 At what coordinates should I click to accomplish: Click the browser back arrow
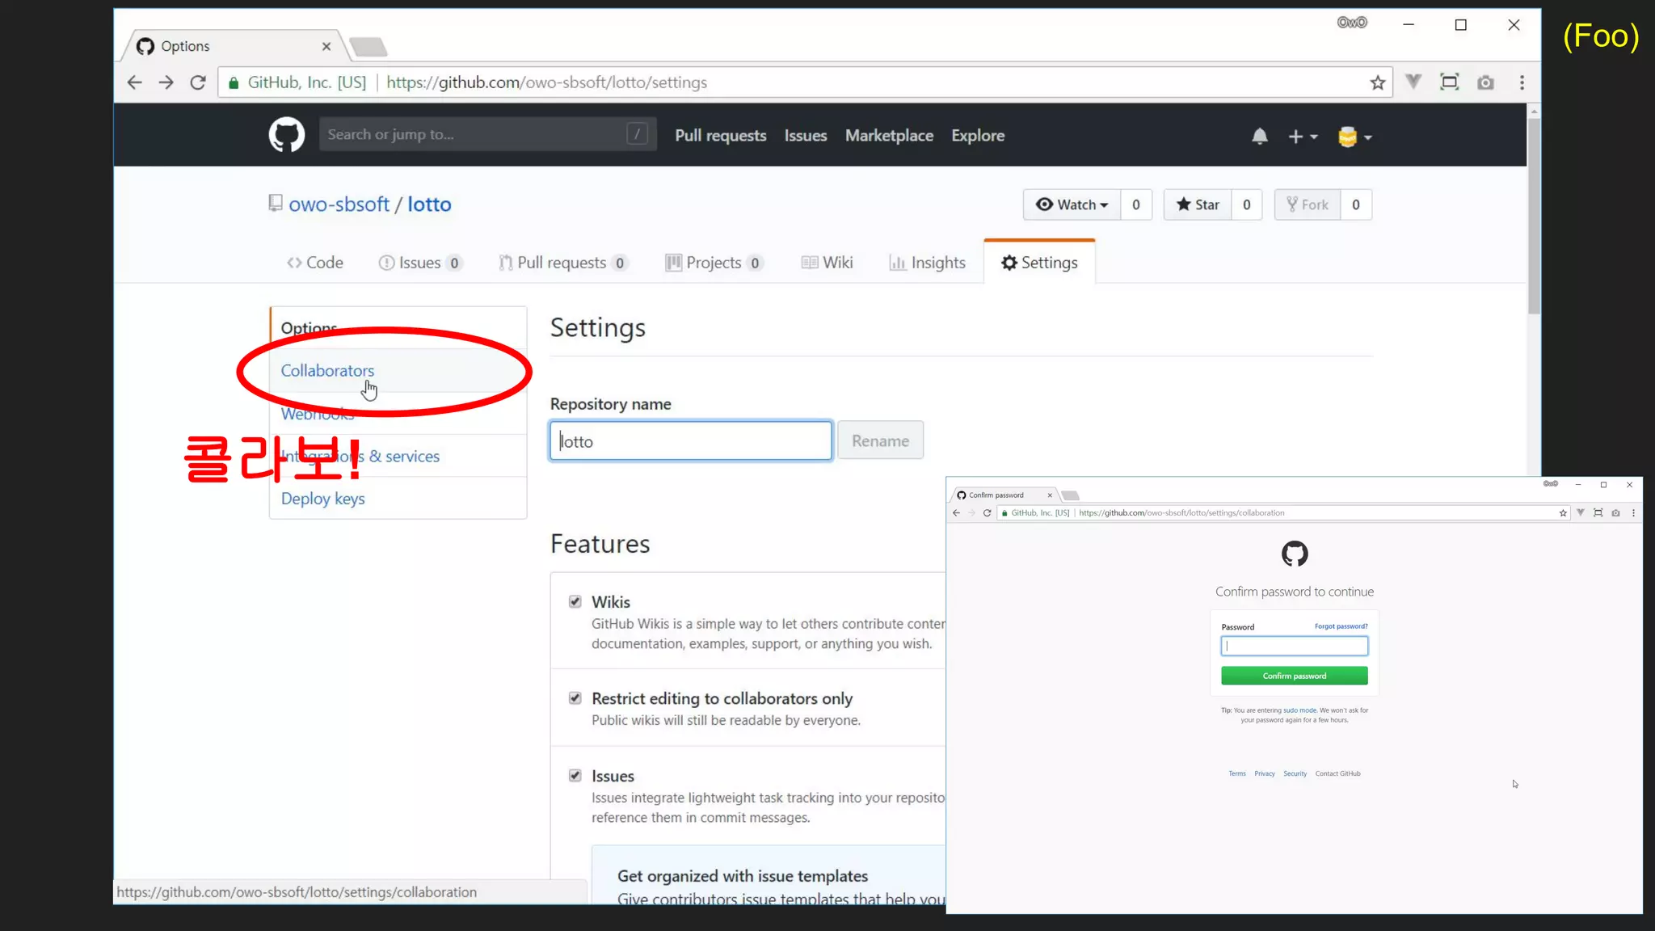click(x=135, y=82)
